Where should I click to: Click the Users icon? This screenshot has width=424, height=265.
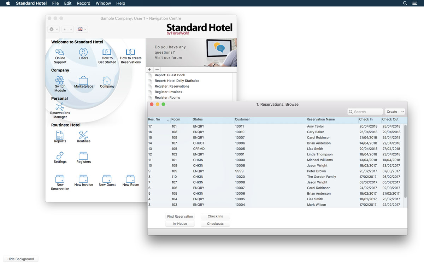[x=83, y=53]
